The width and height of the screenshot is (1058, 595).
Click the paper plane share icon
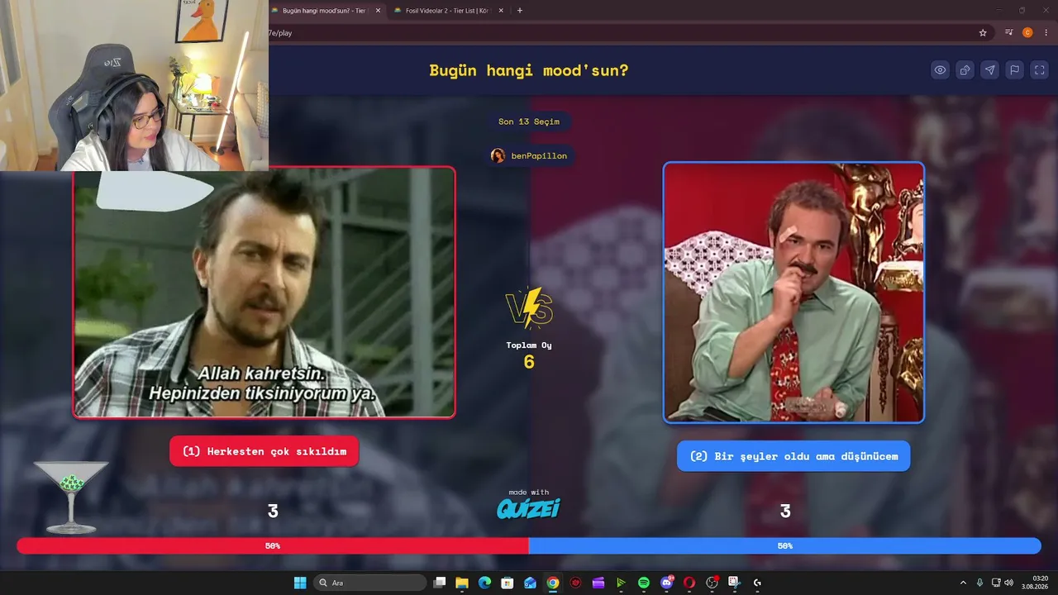[989, 70]
